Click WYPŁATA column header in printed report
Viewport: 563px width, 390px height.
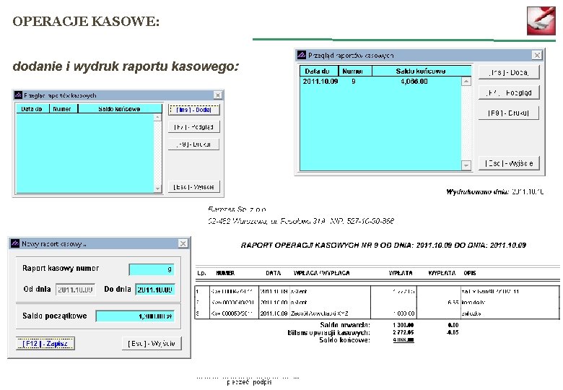(x=442, y=273)
